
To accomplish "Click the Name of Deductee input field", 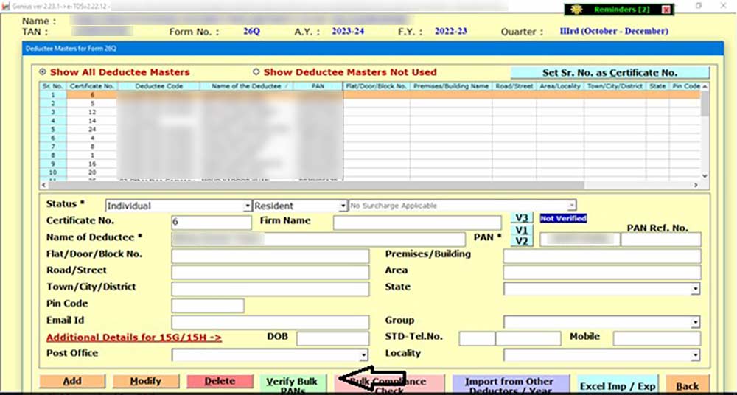I will (318, 240).
